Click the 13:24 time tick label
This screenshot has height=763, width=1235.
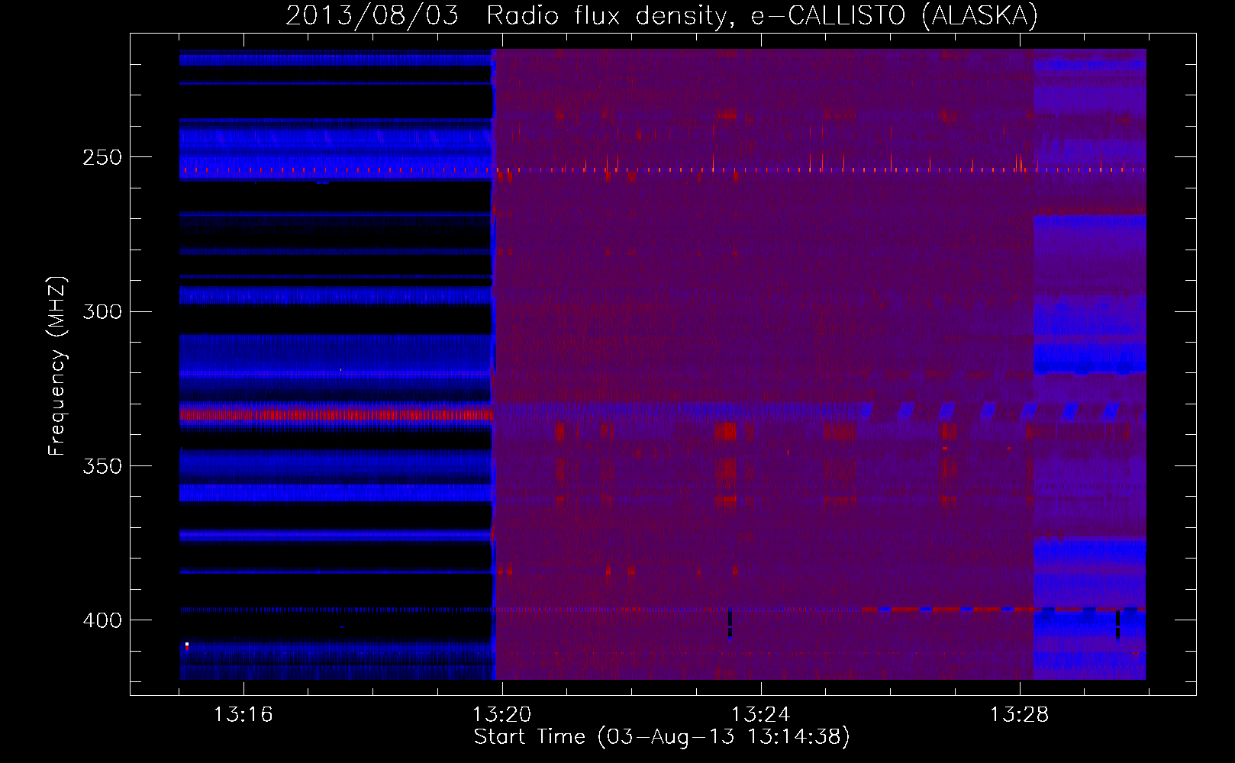coord(760,715)
